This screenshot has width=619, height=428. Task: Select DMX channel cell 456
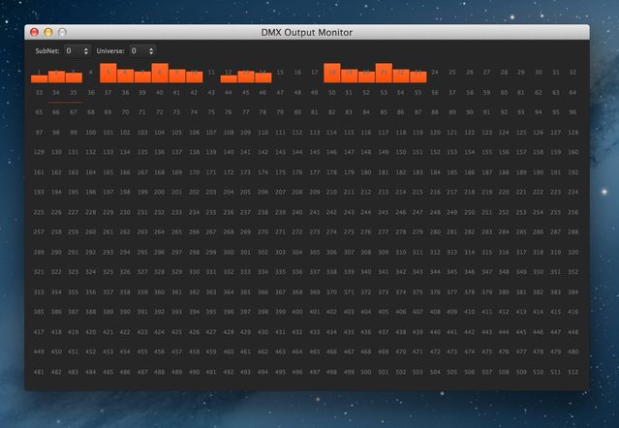pos(160,352)
